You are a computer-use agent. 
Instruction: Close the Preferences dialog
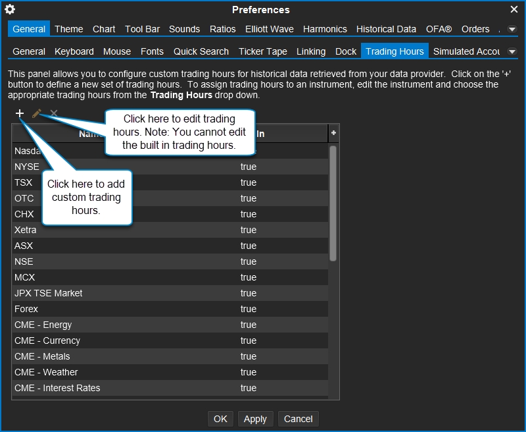tap(514, 9)
